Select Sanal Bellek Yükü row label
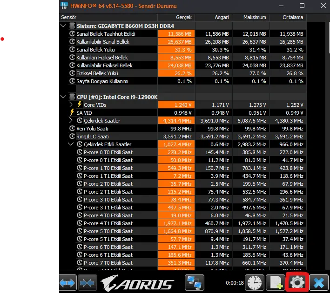Viewport: 330px width, 293px height. click(95, 50)
